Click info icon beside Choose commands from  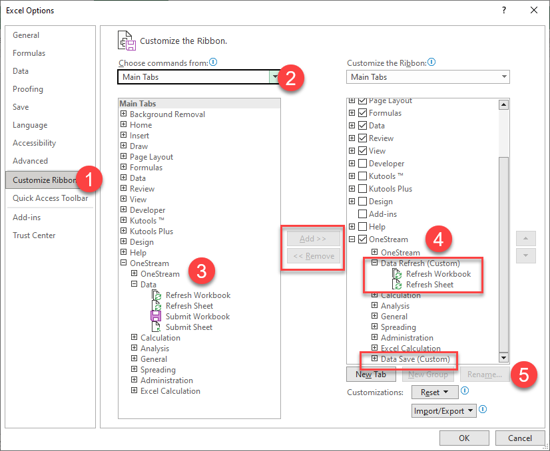[212, 62]
